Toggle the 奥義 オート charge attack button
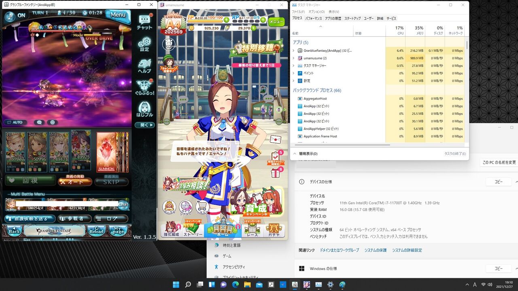Screen dimensions: 518x291 (x=75, y=182)
